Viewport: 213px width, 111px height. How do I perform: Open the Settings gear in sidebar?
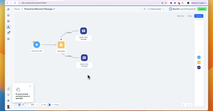coord(9,101)
